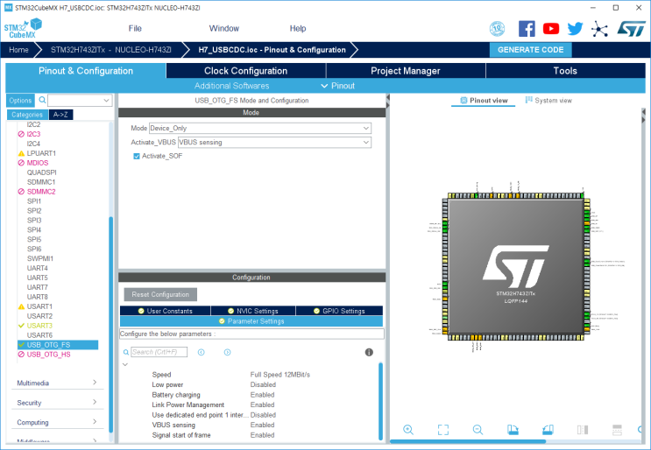Click the STM32CubeMX cube logo
The image size is (651, 450).
(24, 28)
